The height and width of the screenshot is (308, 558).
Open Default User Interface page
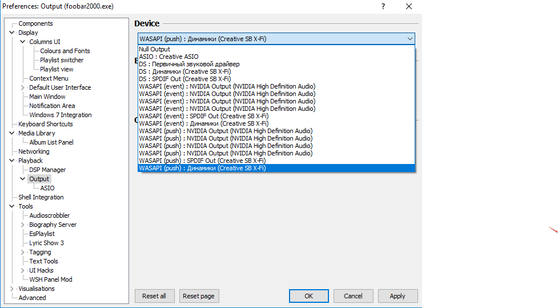(60, 87)
